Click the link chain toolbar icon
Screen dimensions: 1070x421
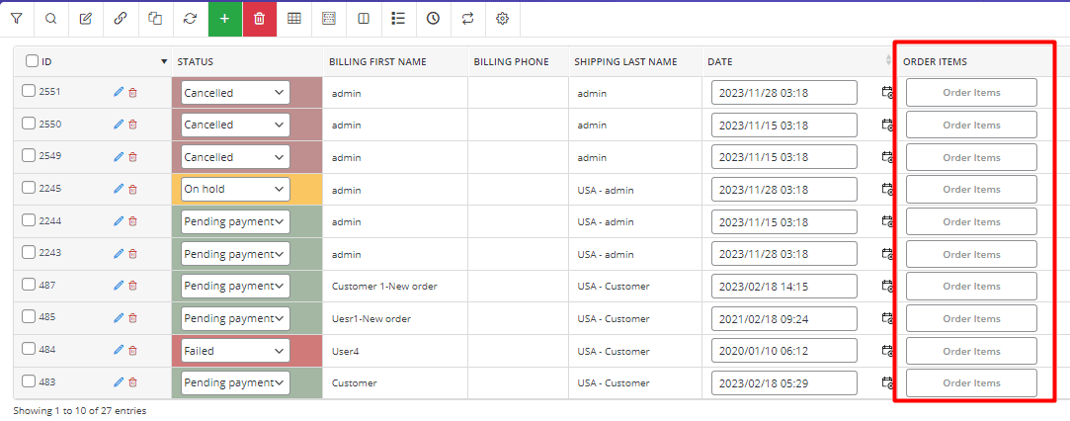121,19
